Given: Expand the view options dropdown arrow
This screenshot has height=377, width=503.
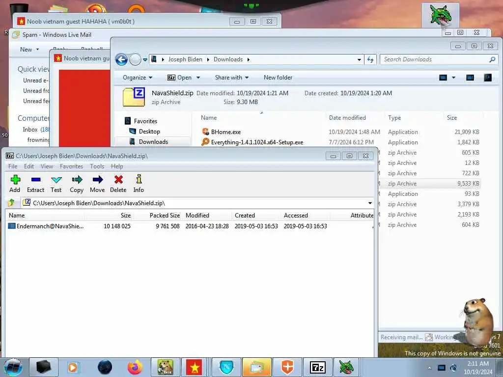Looking at the screenshot, I should (x=453, y=78).
